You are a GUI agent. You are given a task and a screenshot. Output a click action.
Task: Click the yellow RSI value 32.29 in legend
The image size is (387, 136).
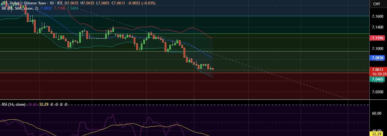[x=44, y=104]
